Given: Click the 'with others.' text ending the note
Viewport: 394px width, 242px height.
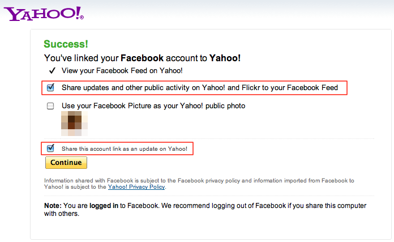Looking at the screenshot, I should (x=62, y=214).
